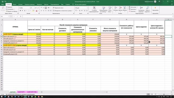The image size is (174, 98).
Task: Open the Надстройки add-ins button
Action: pyautogui.click(x=155, y=9)
